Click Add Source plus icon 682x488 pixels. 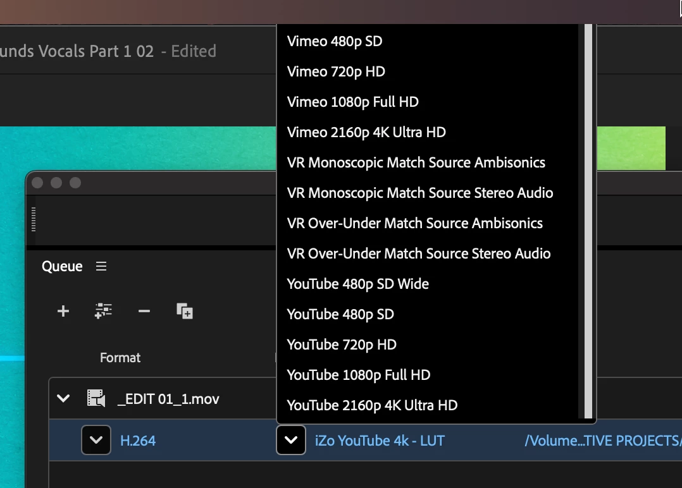[x=63, y=311]
